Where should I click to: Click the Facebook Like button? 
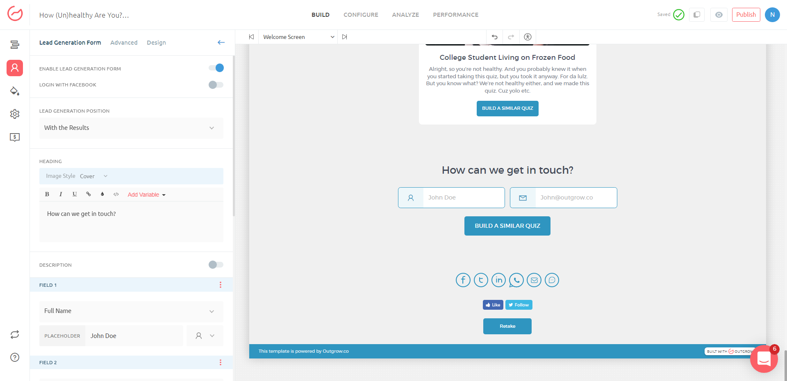pyautogui.click(x=493, y=305)
